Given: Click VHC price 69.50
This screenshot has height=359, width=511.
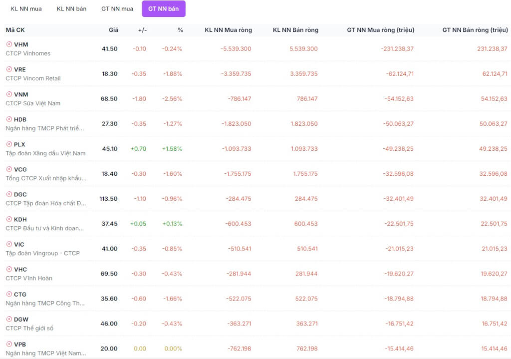Looking at the screenshot, I should click(109, 274).
